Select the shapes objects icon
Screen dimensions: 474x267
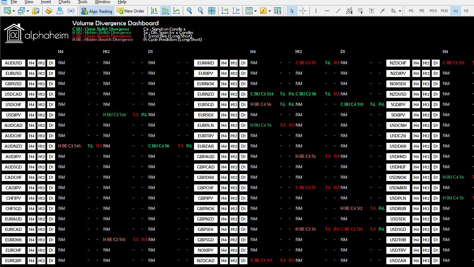tap(393, 11)
